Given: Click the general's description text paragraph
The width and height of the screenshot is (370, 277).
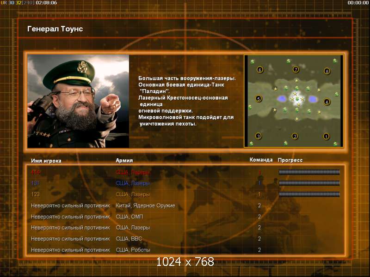Looking at the screenshot, I should (187, 101).
